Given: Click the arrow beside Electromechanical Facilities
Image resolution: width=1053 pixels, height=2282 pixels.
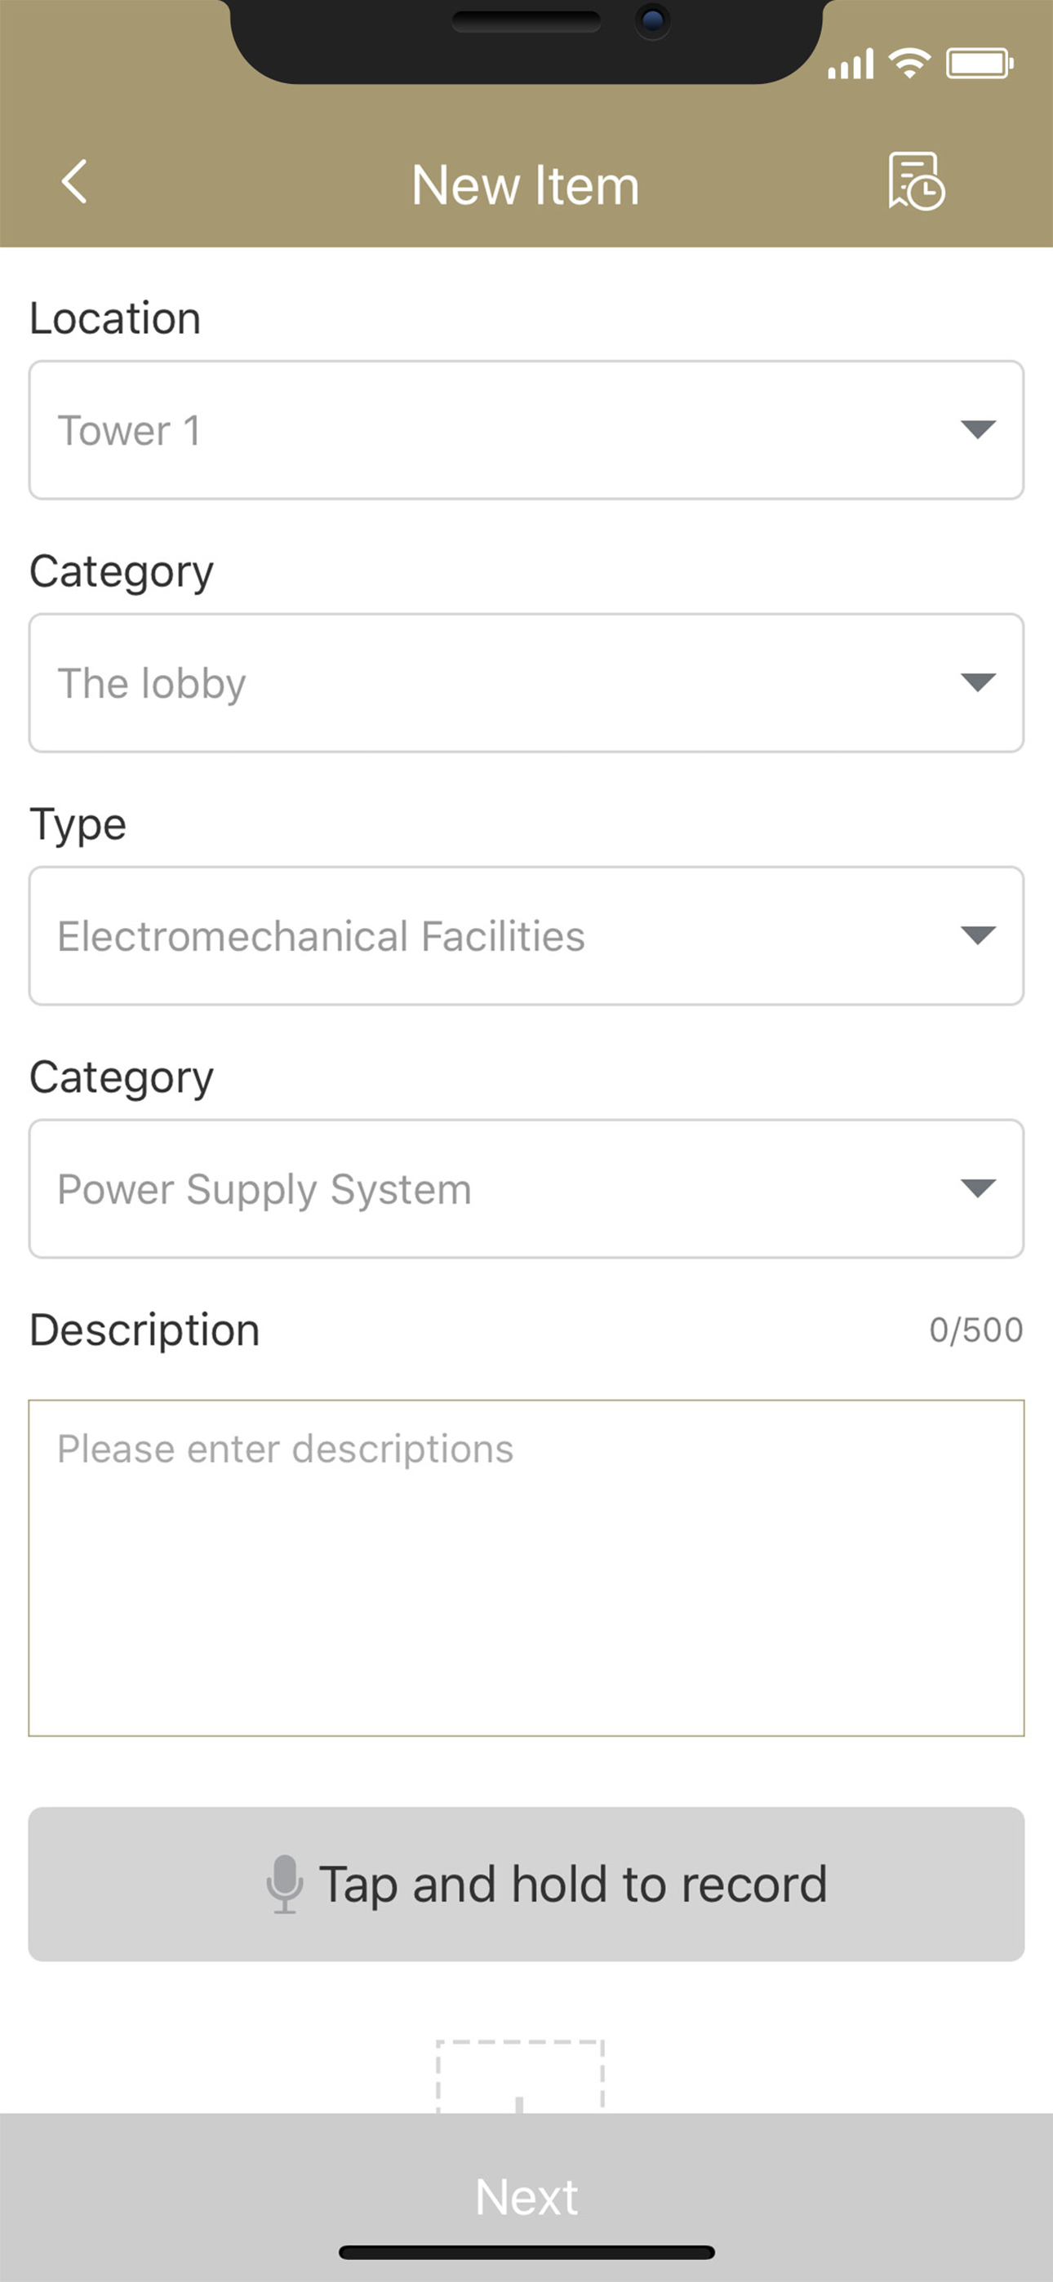Looking at the screenshot, I should 979,935.
